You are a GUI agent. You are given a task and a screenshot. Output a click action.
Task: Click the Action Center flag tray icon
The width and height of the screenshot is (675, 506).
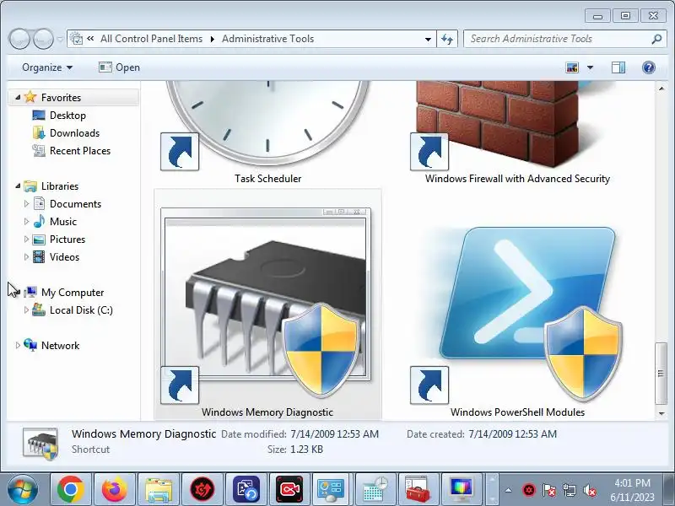(549, 490)
